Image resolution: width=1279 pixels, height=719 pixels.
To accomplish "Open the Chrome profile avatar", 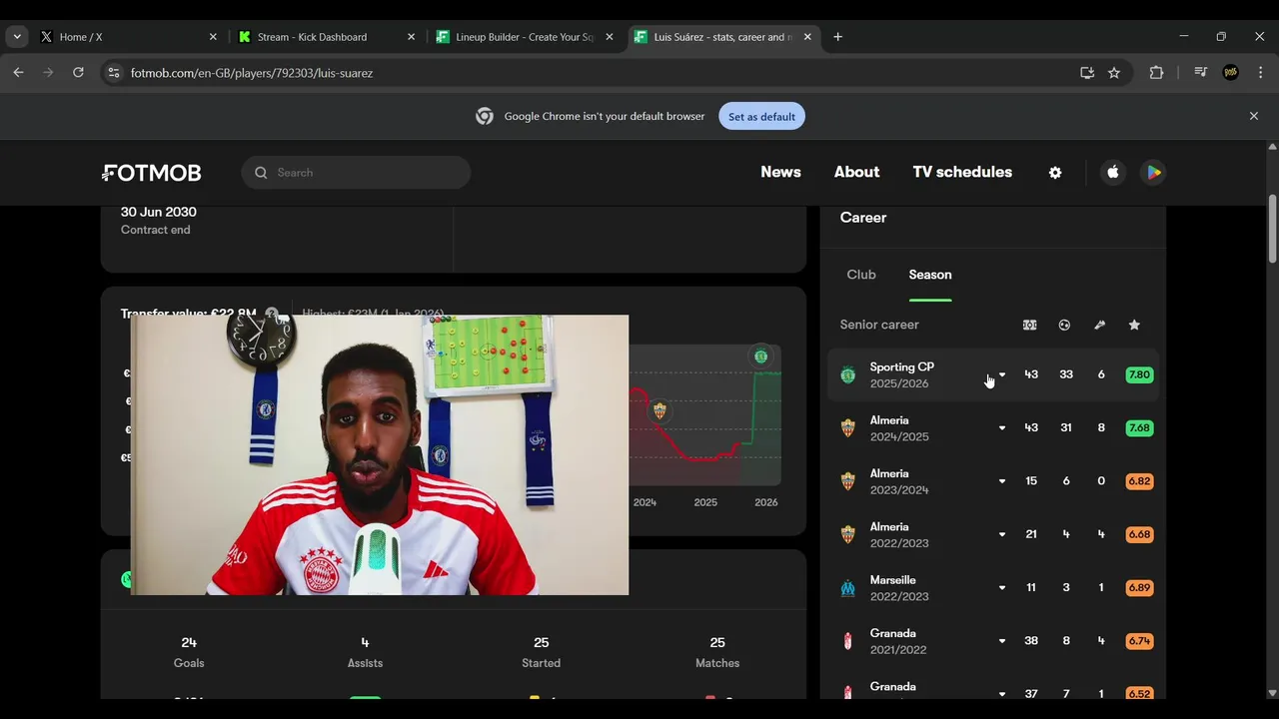I will pos(1231,73).
